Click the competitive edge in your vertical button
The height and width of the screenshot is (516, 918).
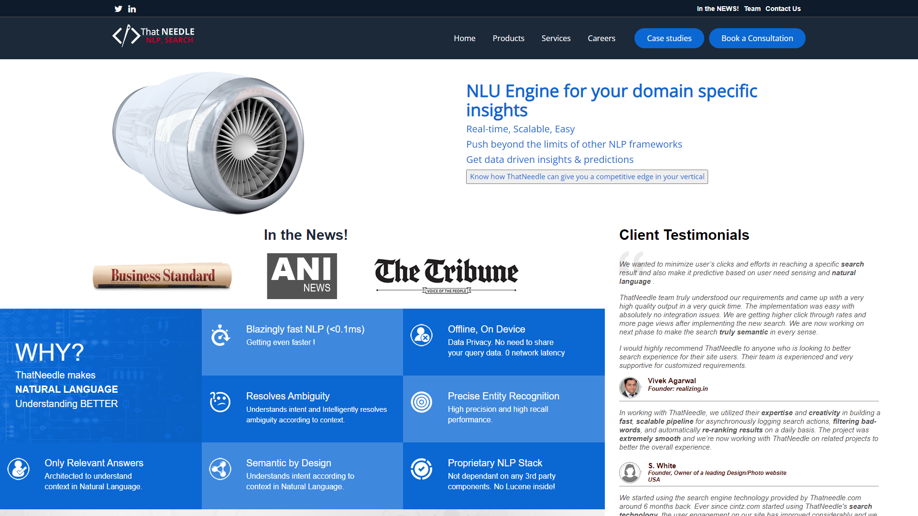tap(587, 177)
